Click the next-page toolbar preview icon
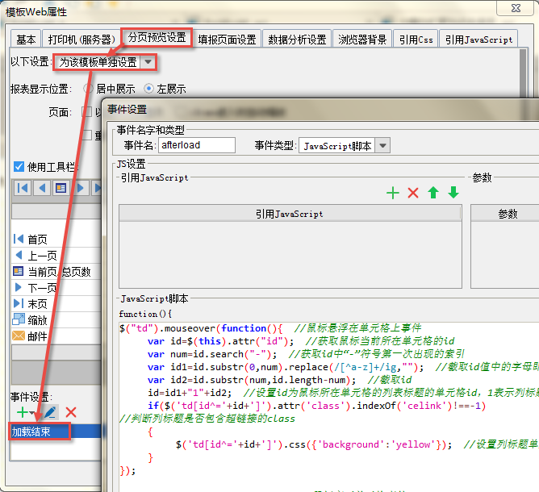Screen dimensions: 539x492 click(81, 188)
